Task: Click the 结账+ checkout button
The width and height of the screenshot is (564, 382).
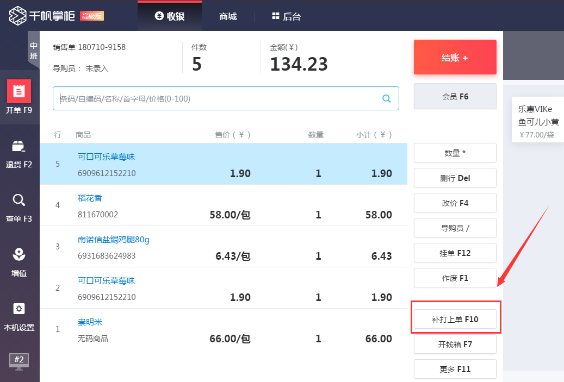Action: point(455,57)
